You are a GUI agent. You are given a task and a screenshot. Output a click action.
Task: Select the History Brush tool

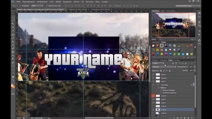[x=13, y=45]
